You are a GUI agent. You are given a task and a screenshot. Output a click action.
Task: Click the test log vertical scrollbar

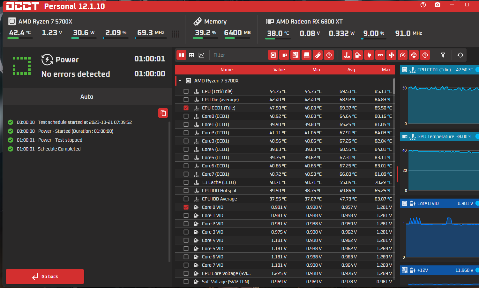[169, 192]
